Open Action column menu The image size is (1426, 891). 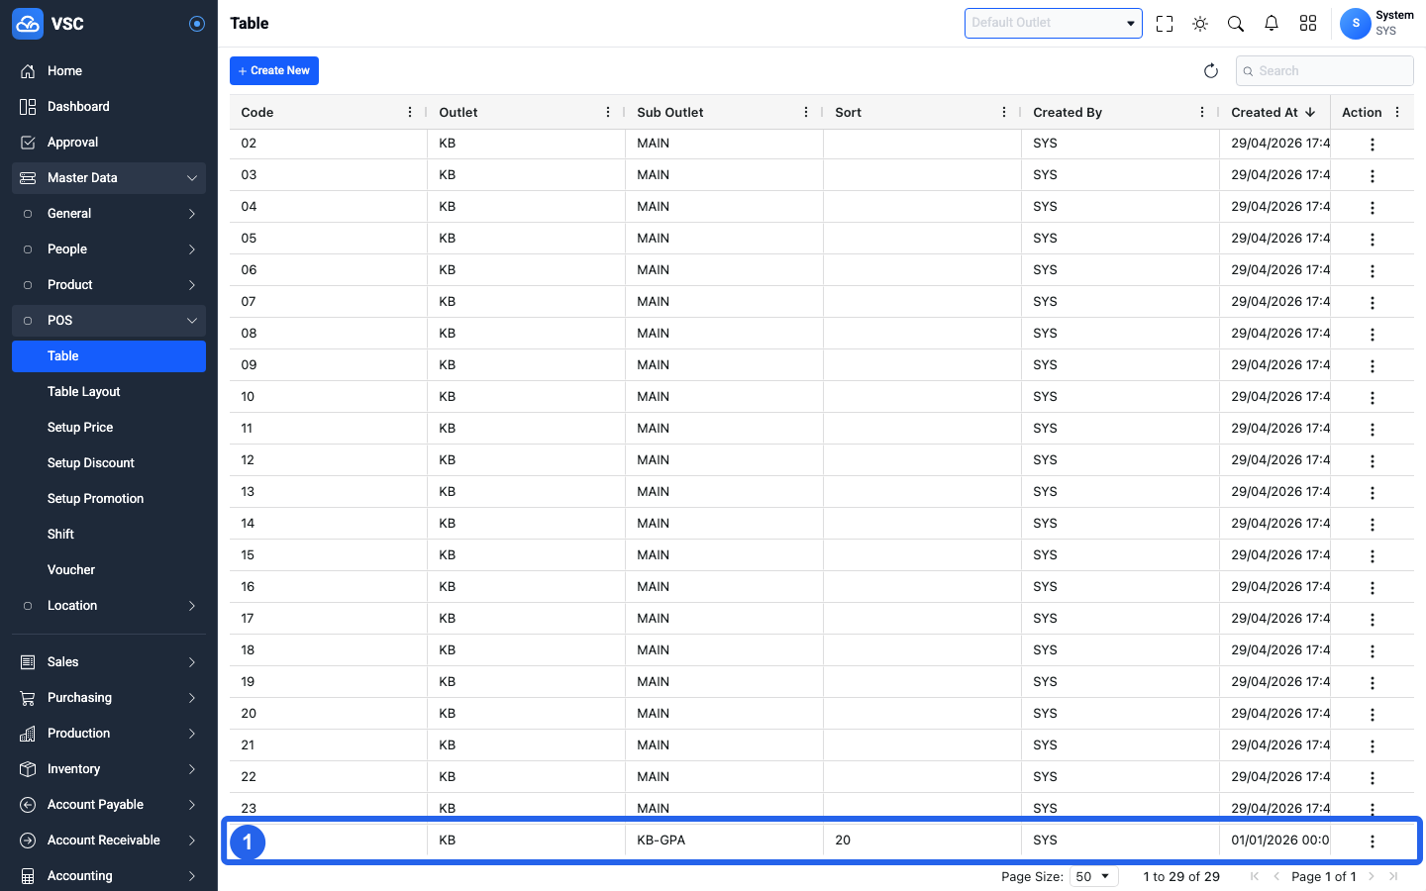[1397, 113]
